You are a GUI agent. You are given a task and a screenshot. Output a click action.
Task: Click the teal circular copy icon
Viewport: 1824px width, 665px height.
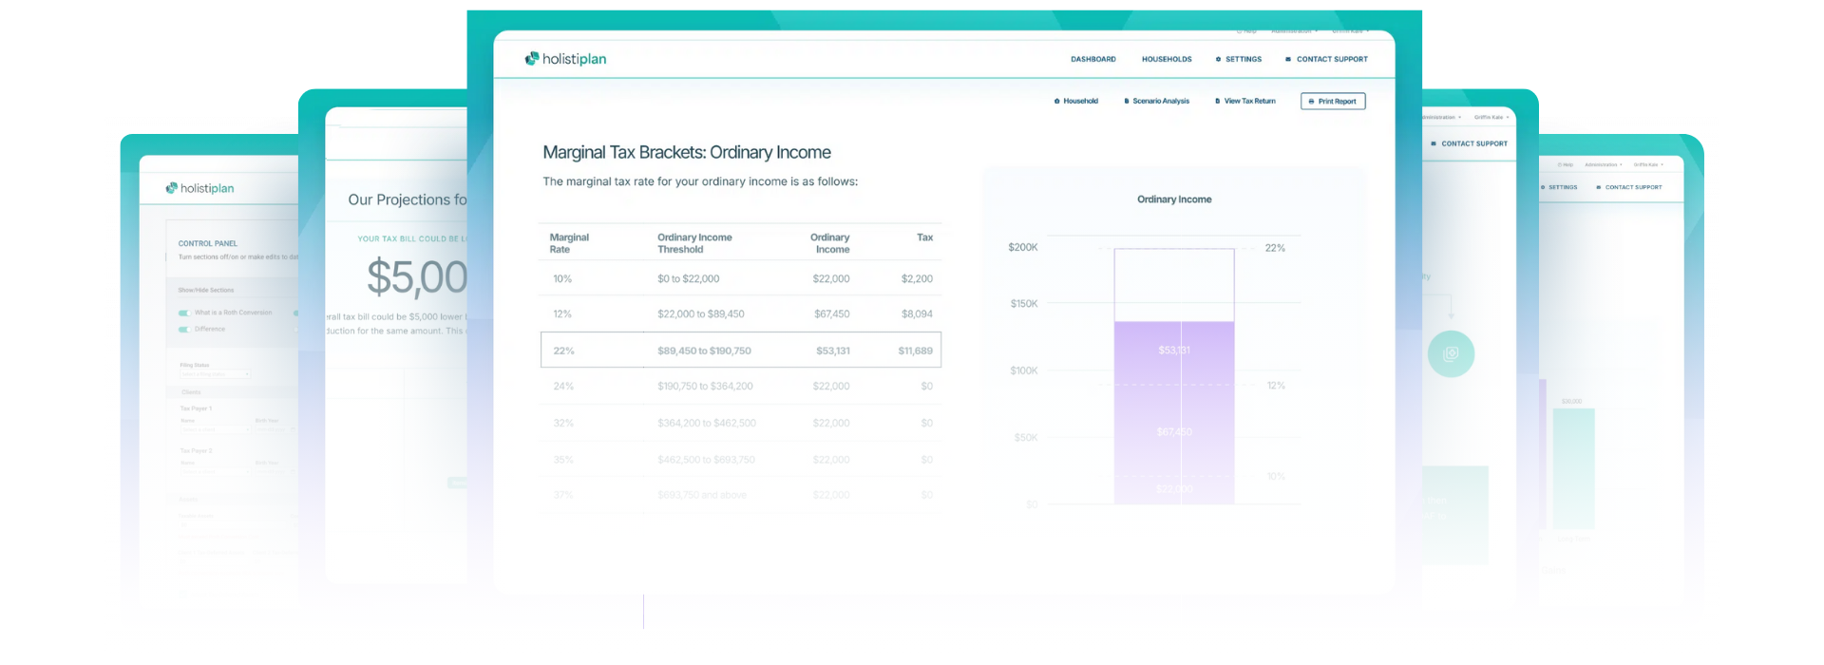click(1451, 354)
